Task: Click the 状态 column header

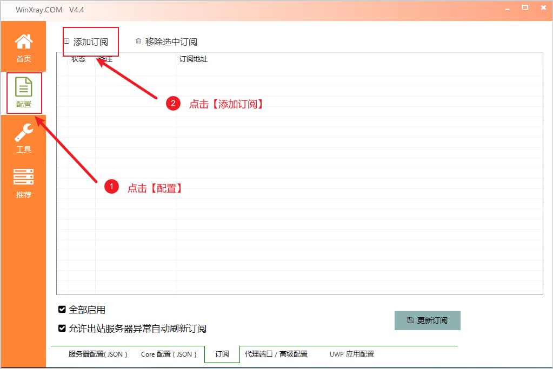Action: coord(79,59)
